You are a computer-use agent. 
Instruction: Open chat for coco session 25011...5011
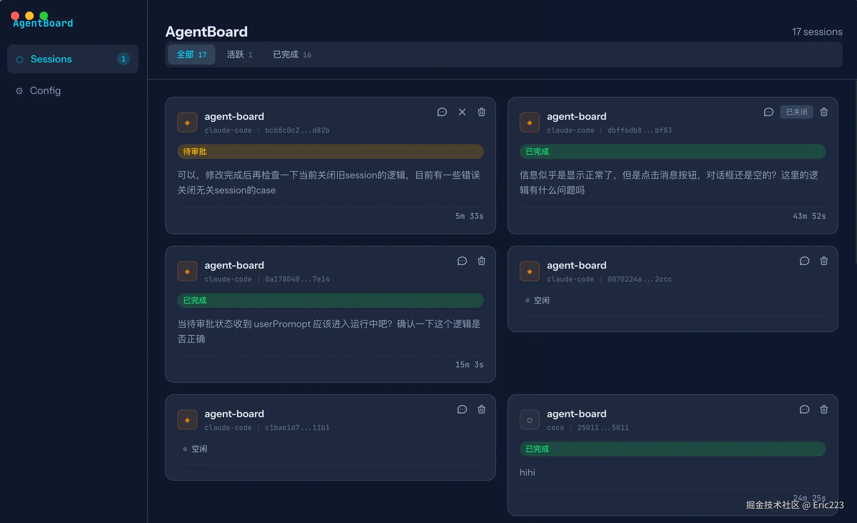[804, 410]
